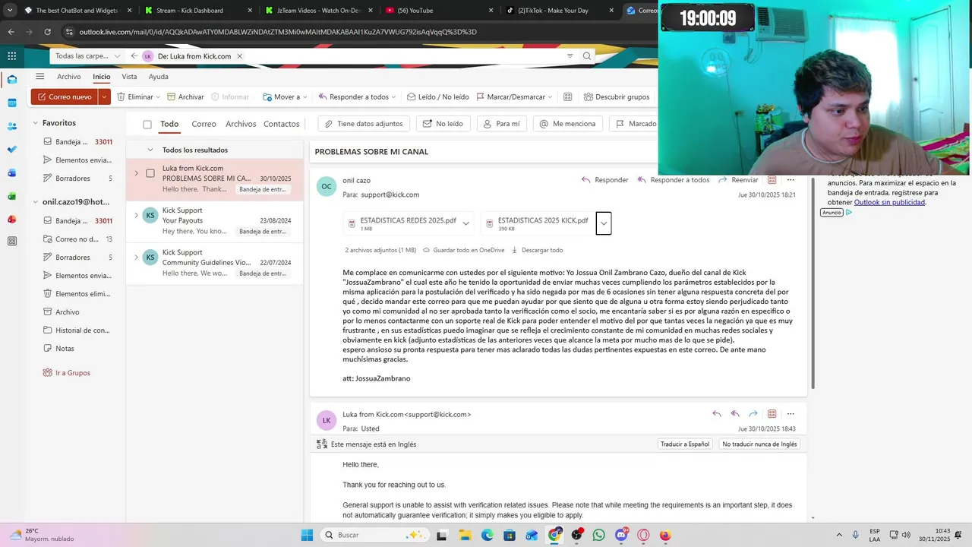
Task: Open the Correo nuevo dropdown arrow
Action: click(x=104, y=96)
